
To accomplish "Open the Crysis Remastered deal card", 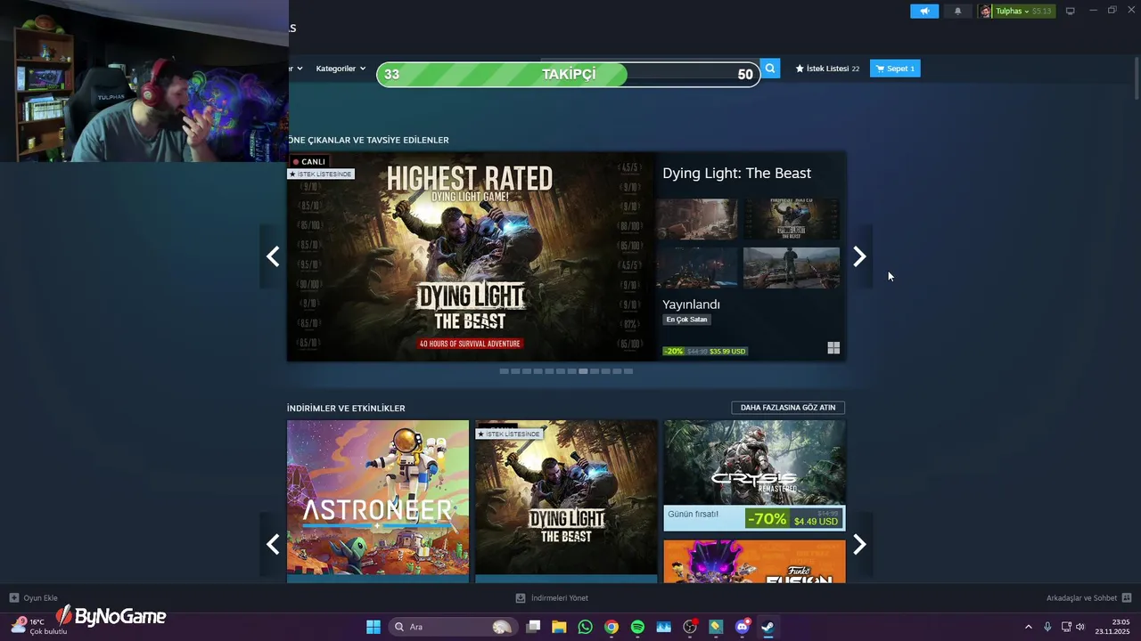I will (754, 475).
